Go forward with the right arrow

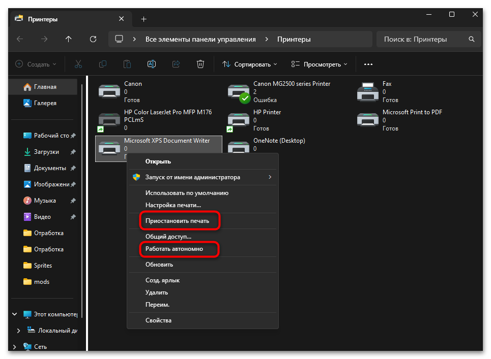pos(44,39)
